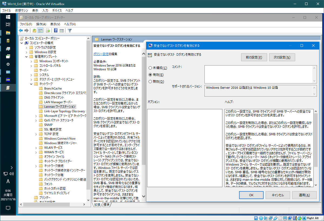The width and height of the screenshot is (324, 221).
Task: Click the 前の設定(P) button
Action: pyautogui.click(x=254, y=57)
